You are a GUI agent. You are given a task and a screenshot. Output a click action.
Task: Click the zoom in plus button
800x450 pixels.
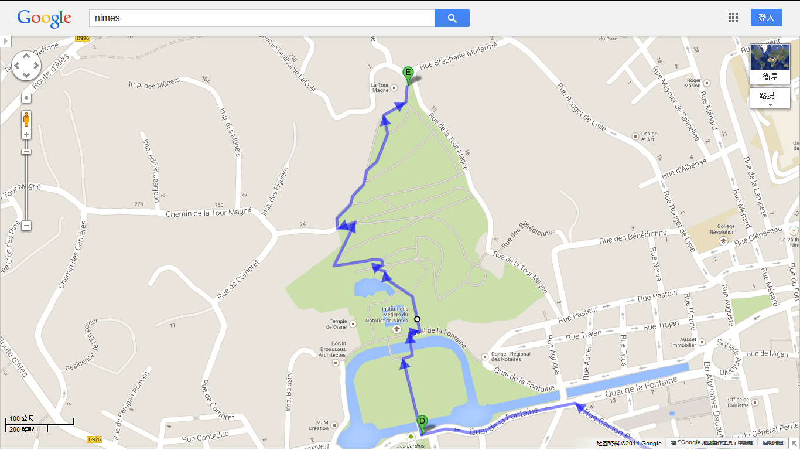tap(26, 134)
